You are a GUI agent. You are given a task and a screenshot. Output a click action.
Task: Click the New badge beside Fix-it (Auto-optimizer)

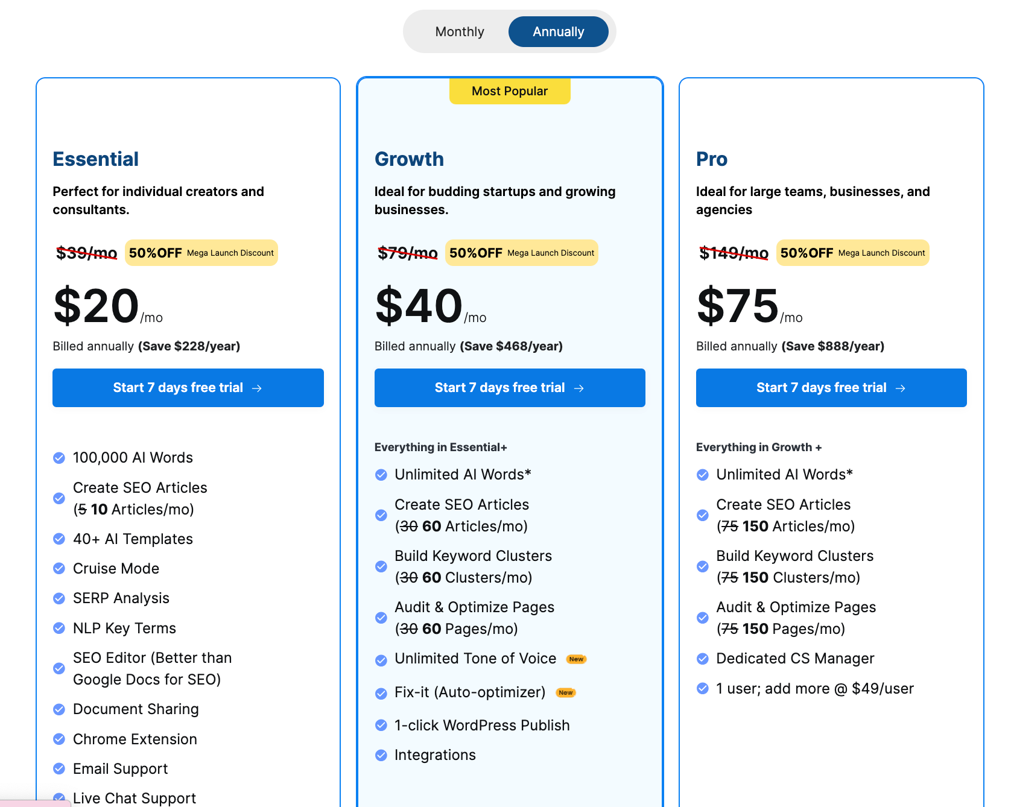(566, 692)
